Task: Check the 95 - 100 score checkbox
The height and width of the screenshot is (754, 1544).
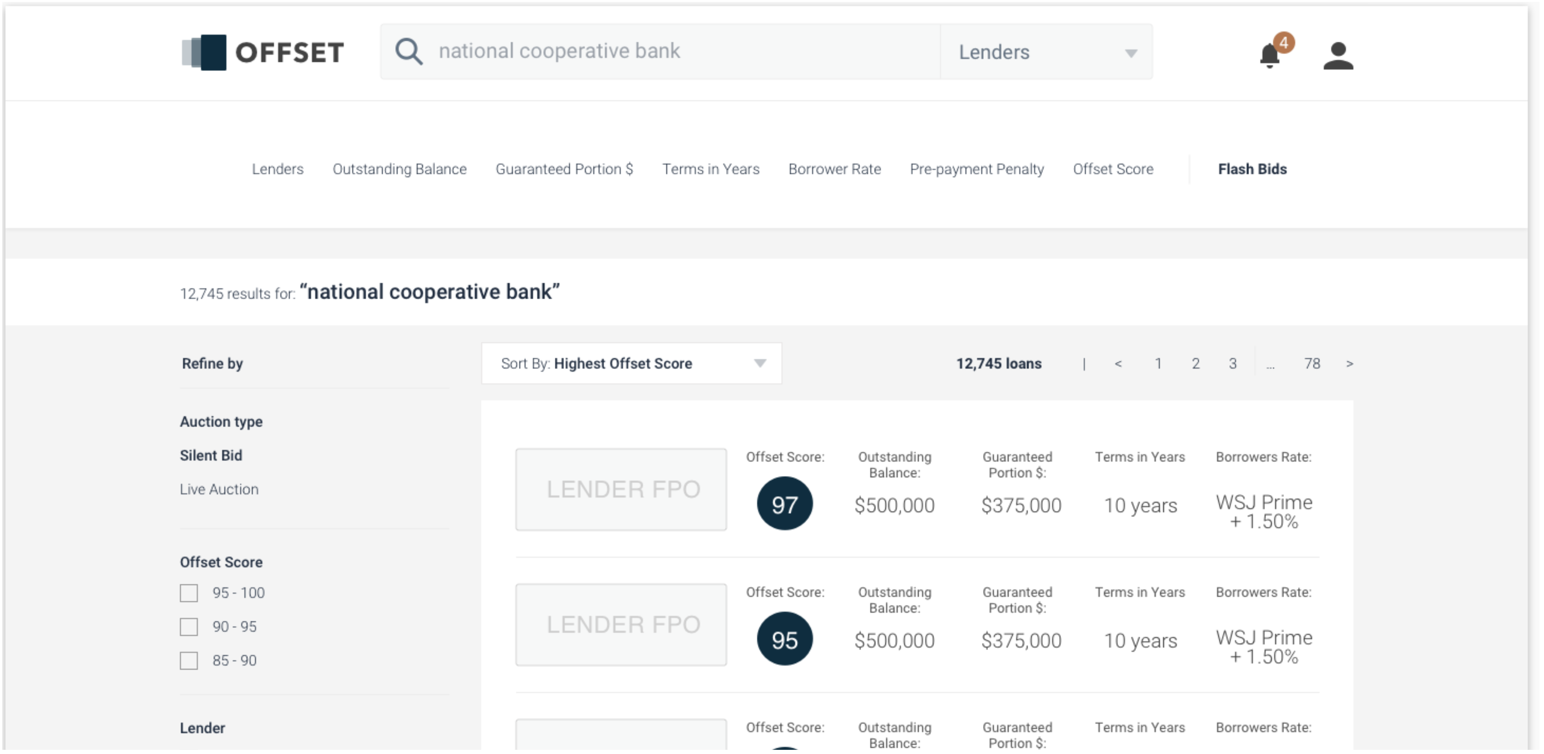Action: (x=189, y=593)
